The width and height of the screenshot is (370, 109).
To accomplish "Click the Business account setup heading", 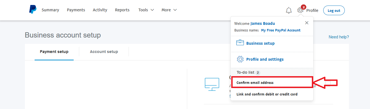I will (x=63, y=35).
